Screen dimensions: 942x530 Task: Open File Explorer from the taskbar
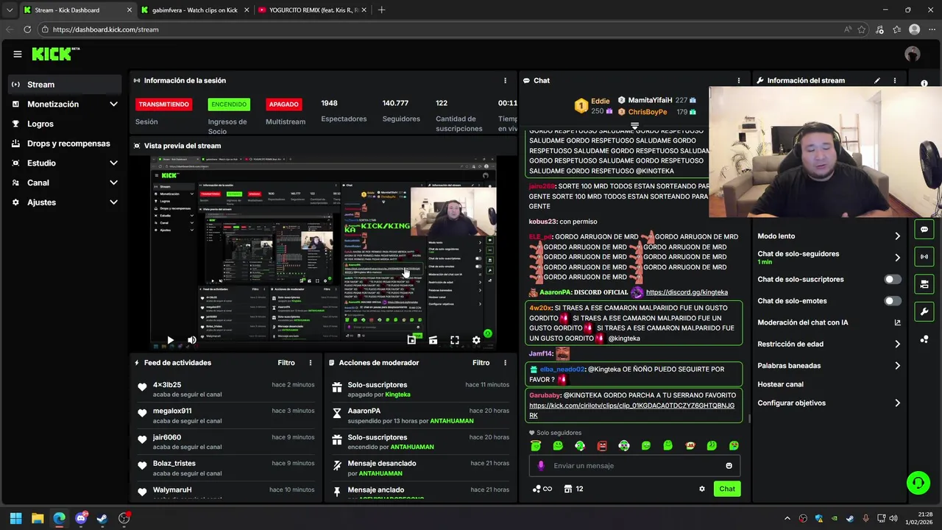pos(38,518)
